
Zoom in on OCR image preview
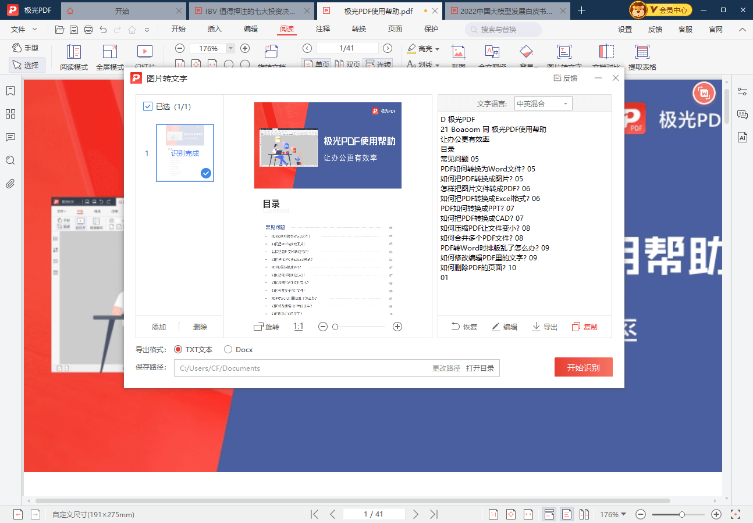point(397,327)
